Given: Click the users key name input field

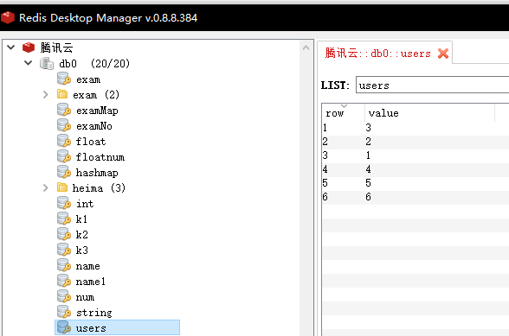Looking at the screenshot, I should click(433, 85).
